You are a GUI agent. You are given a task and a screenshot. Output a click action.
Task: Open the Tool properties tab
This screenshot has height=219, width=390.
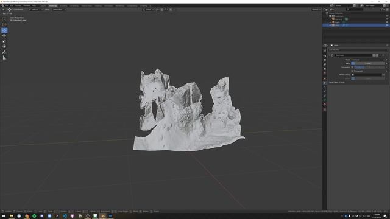pyautogui.click(x=325, y=50)
